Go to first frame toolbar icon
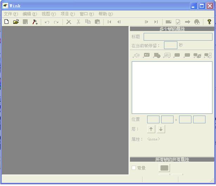216x186 pixels. tap(110, 22)
